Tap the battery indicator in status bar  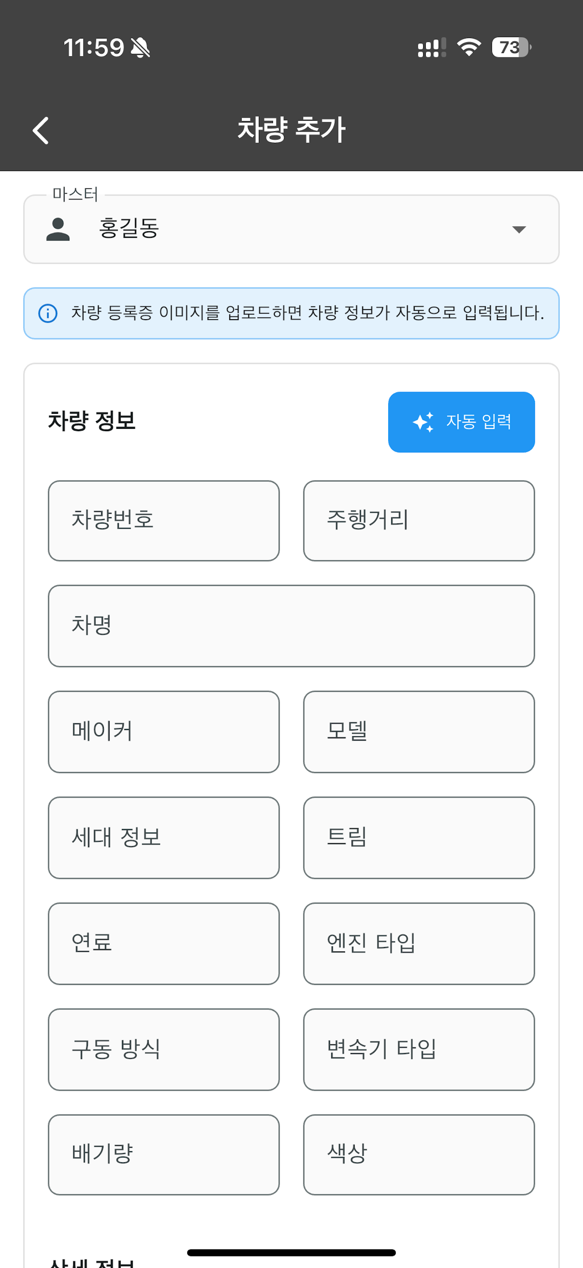[511, 47]
